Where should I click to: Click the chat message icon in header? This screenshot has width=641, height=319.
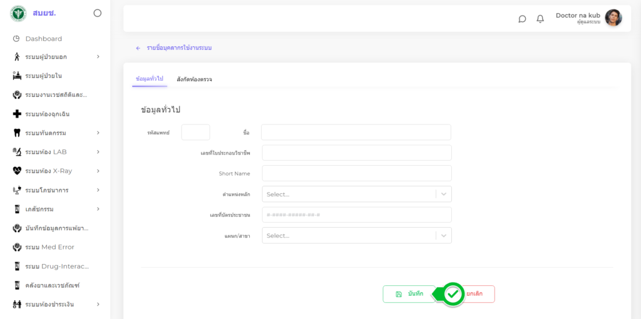click(x=522, y=19)
